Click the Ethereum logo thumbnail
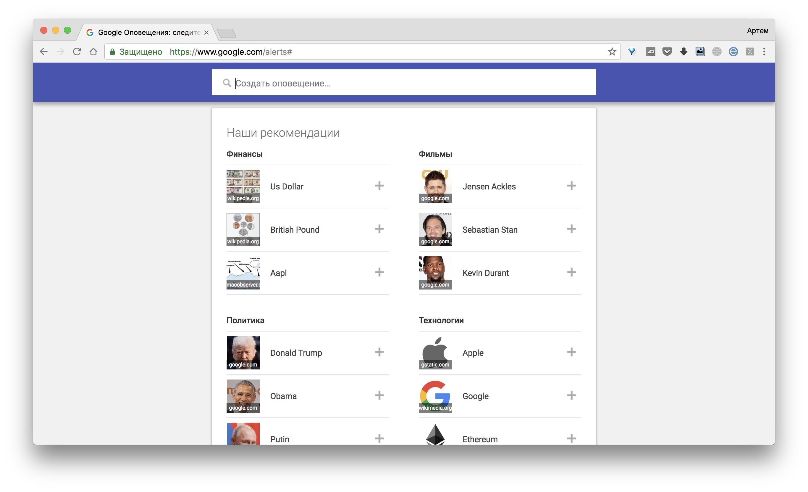Screen dimensions: 808x492 (x=435, y=434)
